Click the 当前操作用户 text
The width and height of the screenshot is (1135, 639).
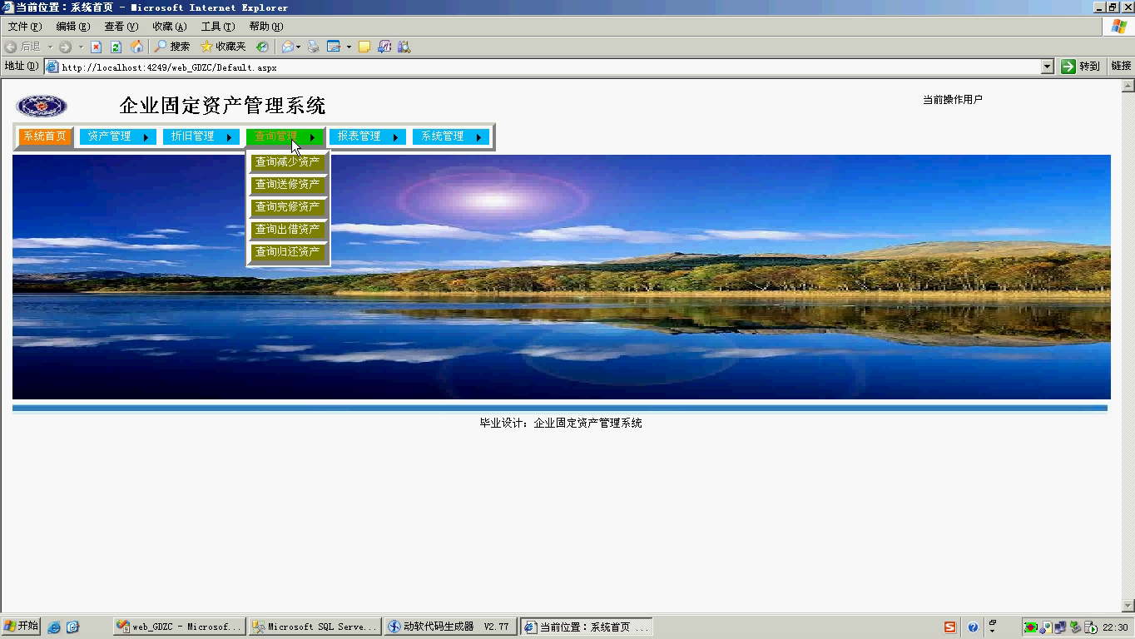click(x=953, y=99)
